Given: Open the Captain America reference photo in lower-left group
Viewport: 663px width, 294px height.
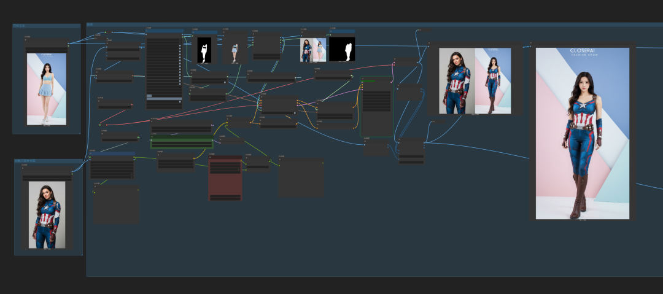Looking at the screenshot, I should tap(47, 214).
